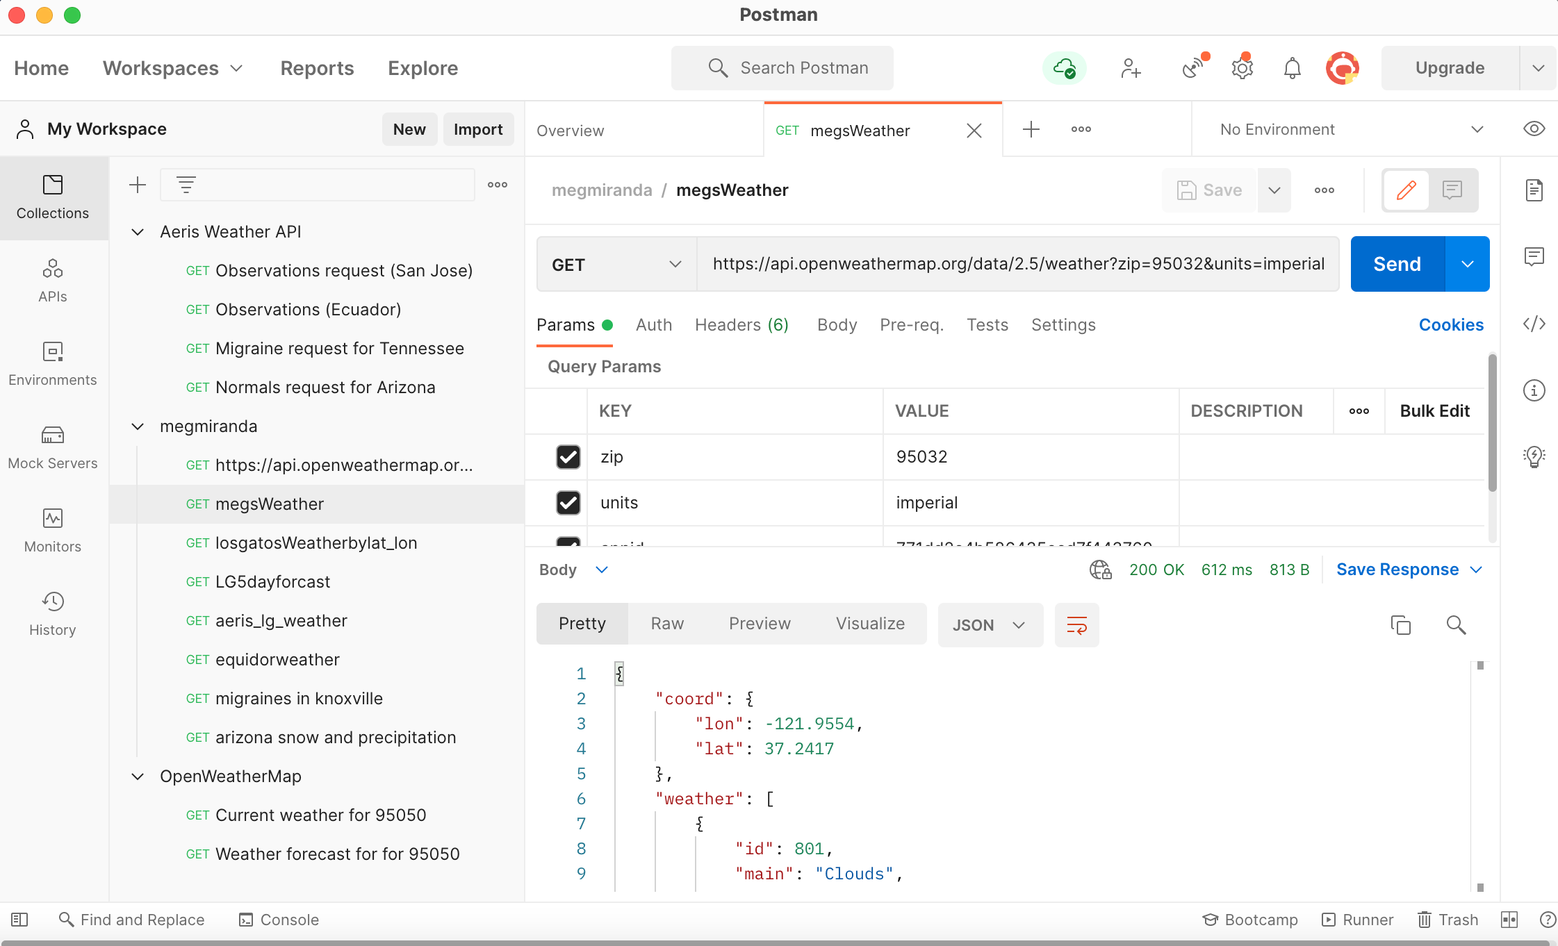Open the JSON format dropdown
The width and height of the screenshot is (1558, 946).
pyautogui.click(x=990, y=625)
